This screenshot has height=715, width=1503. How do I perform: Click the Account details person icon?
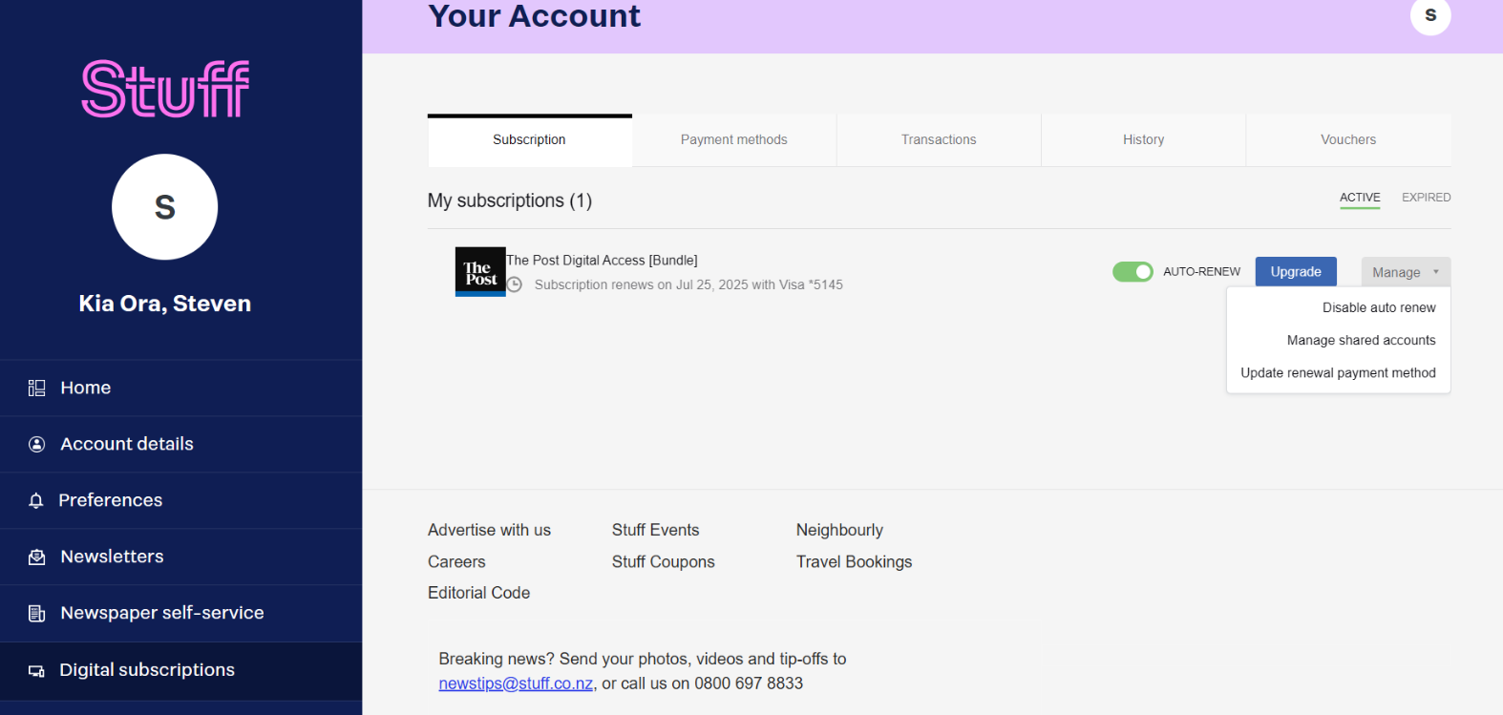click(37, 444)
